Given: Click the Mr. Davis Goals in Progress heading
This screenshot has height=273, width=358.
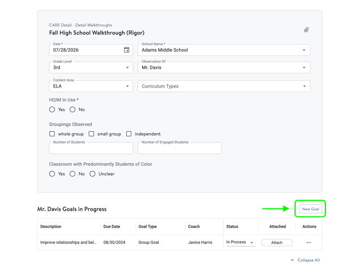Looking at the screenshot, I should pos(72,209).
